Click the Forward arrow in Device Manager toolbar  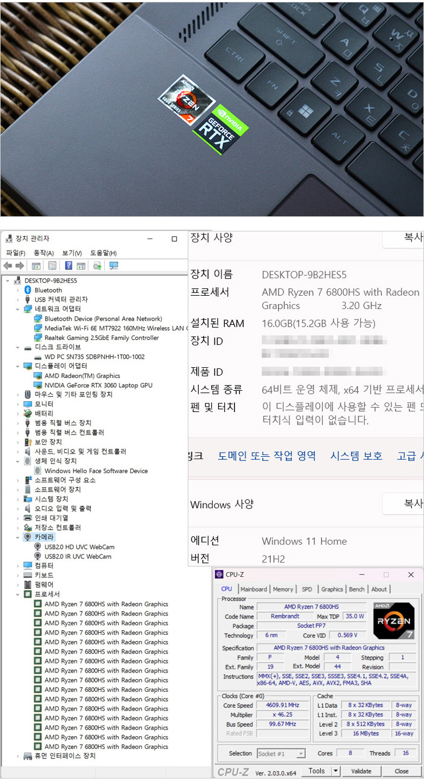[x=19, y=265]
